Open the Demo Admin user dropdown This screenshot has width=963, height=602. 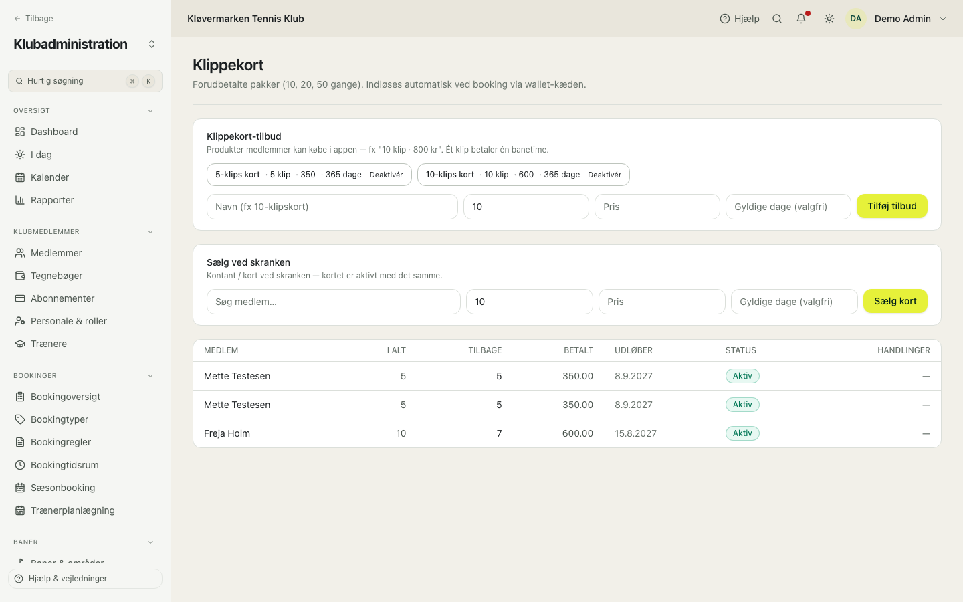click(943, 19)
